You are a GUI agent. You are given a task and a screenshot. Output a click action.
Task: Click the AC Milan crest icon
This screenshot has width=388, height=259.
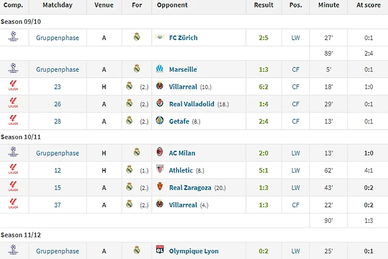click(159, 152)
